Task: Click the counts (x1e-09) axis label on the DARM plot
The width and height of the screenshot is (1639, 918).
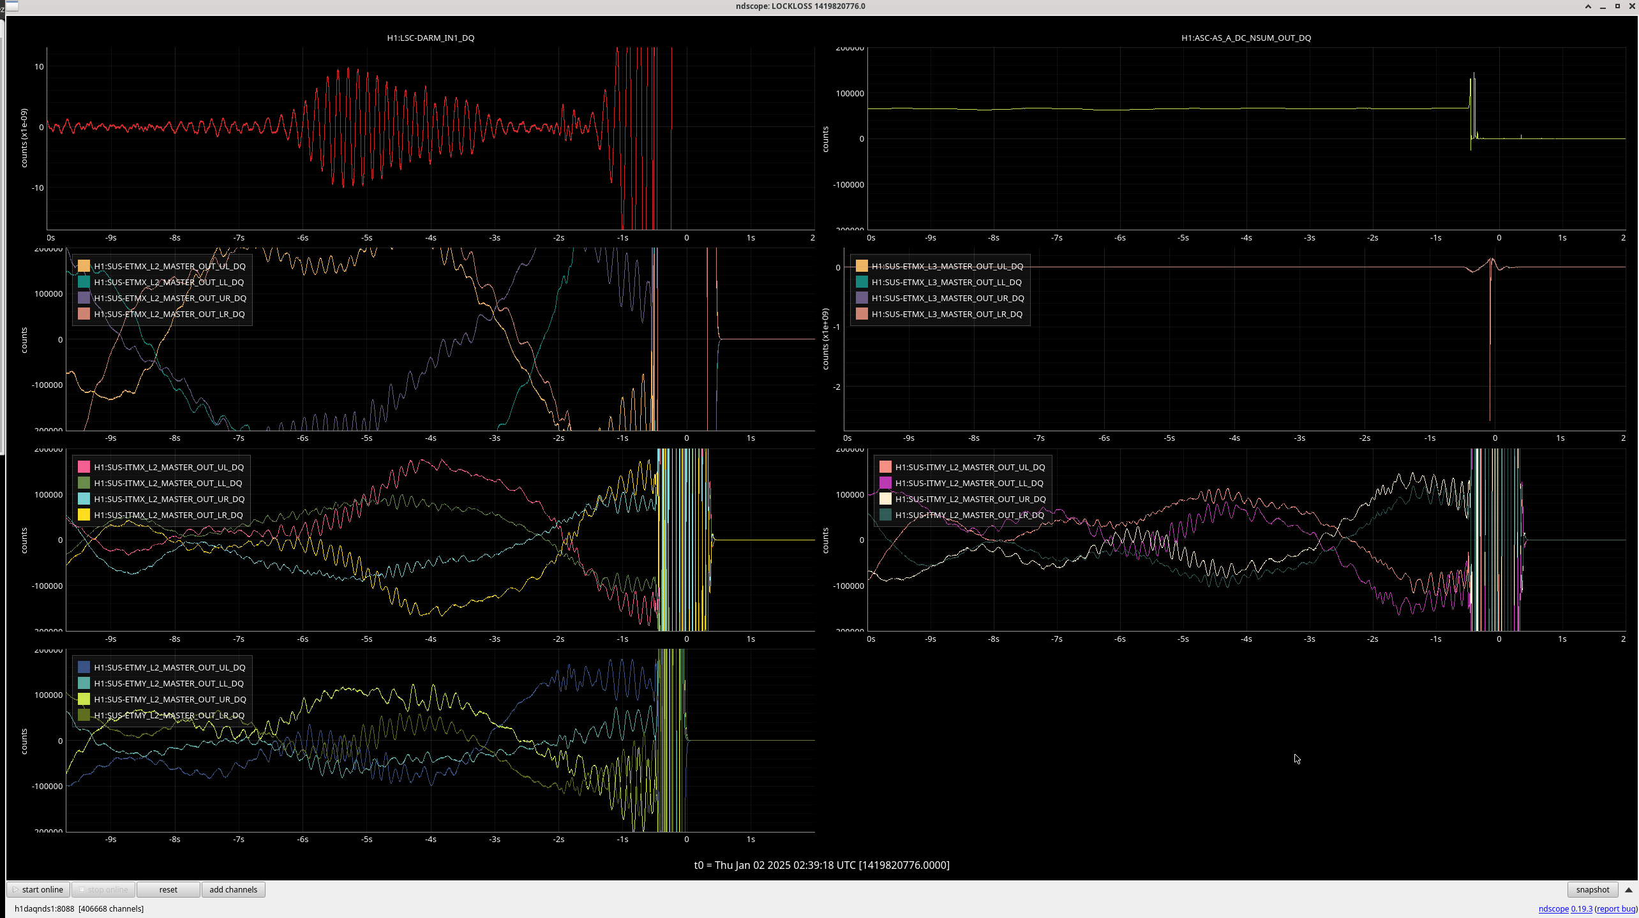Action: click(24, 138)
